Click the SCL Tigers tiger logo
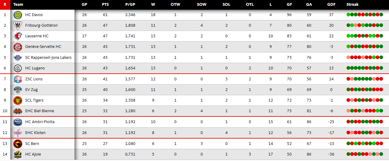Image resolution: width=389 pixels, height=161 pixels. (18, 100)
